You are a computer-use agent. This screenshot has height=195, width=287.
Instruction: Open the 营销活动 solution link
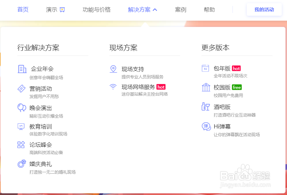pyautogui.click(x=41, y=89)
